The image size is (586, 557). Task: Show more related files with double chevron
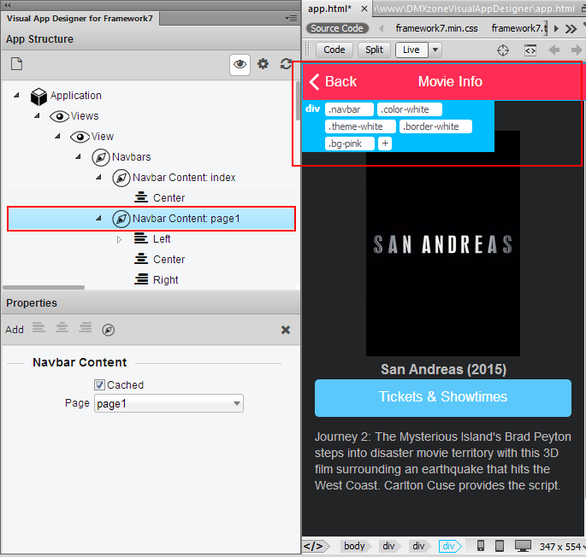pyautogui.click(x=571, y=29)
